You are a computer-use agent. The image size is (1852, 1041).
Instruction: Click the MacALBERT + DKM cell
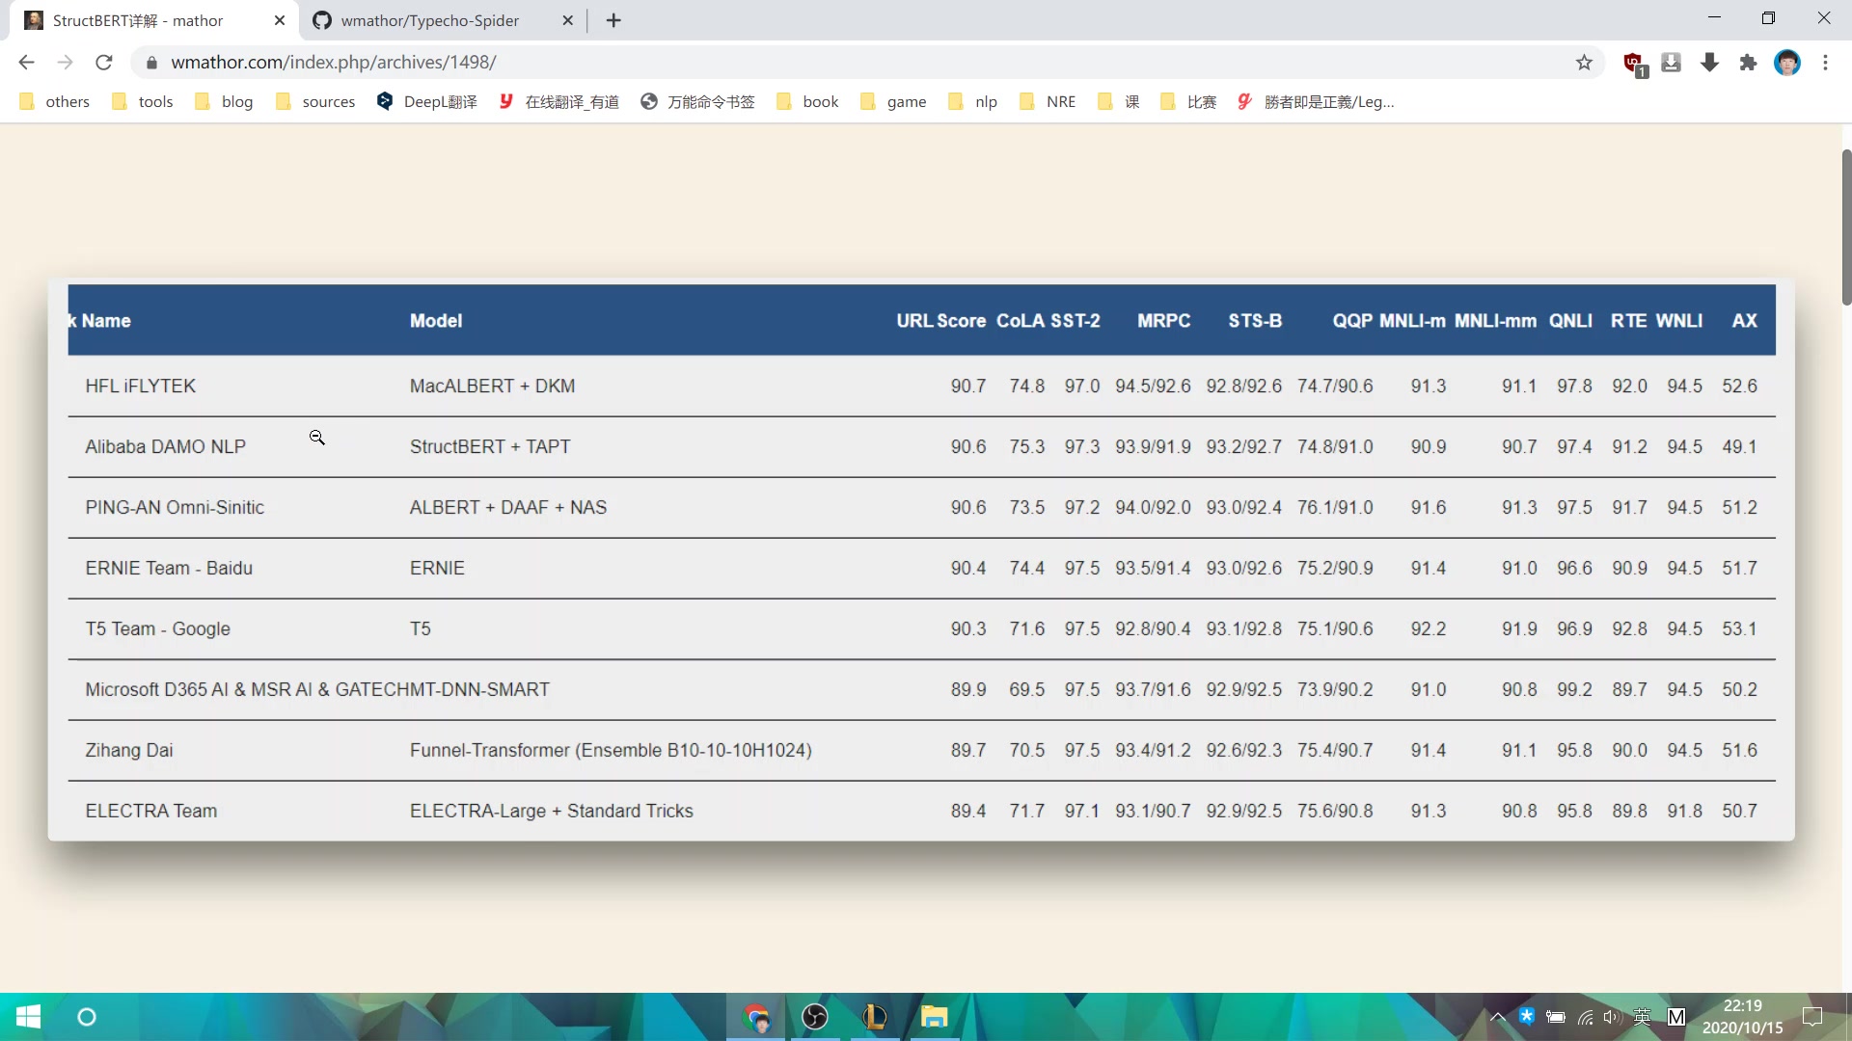[492, 387]
